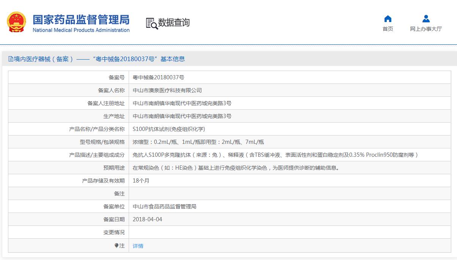
Task: Open 网上办事大厅 via its text label
Action: pos(426,29)
